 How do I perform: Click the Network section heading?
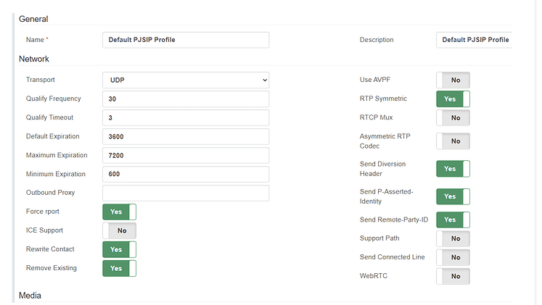pyautogui.click(x=34, y=59)
